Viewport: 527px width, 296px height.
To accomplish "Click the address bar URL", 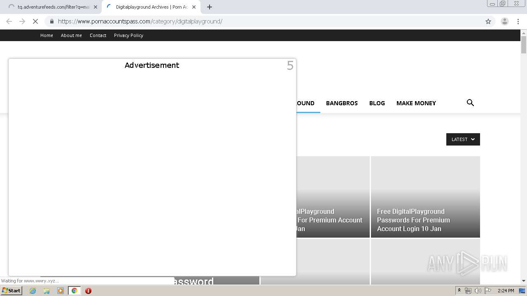I will (x=140, y=21).
